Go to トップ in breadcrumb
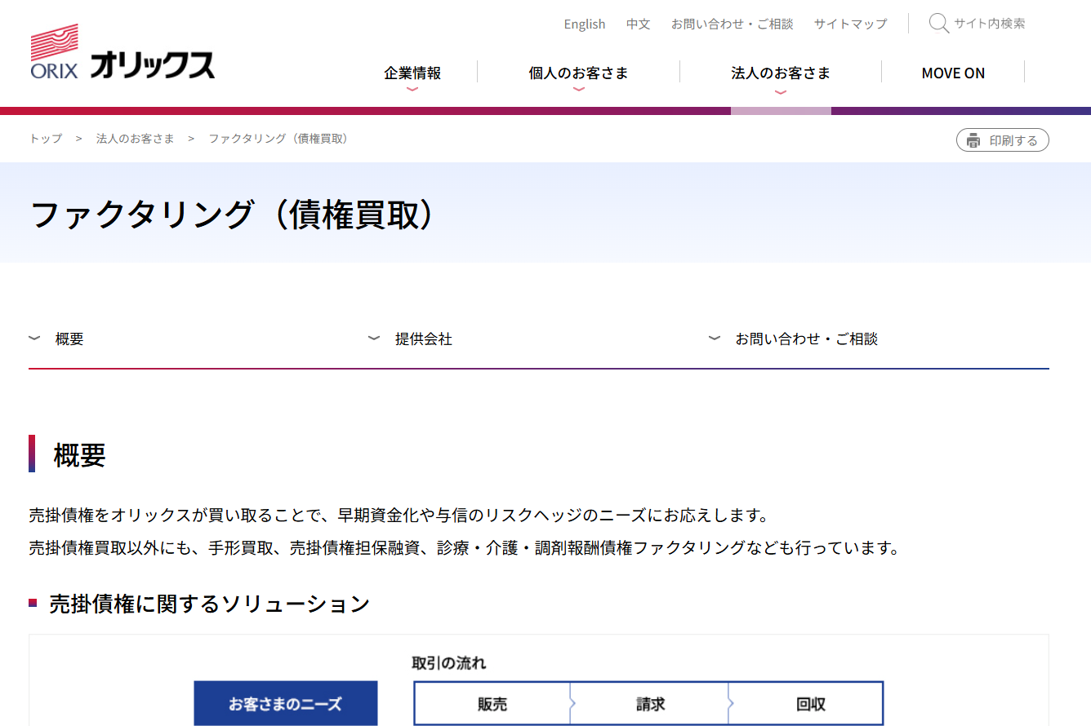The image size is (1091, 726). click(x=46, y=139)
